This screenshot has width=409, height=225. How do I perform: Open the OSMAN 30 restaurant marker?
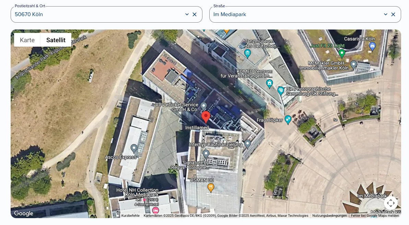point(211,188)
